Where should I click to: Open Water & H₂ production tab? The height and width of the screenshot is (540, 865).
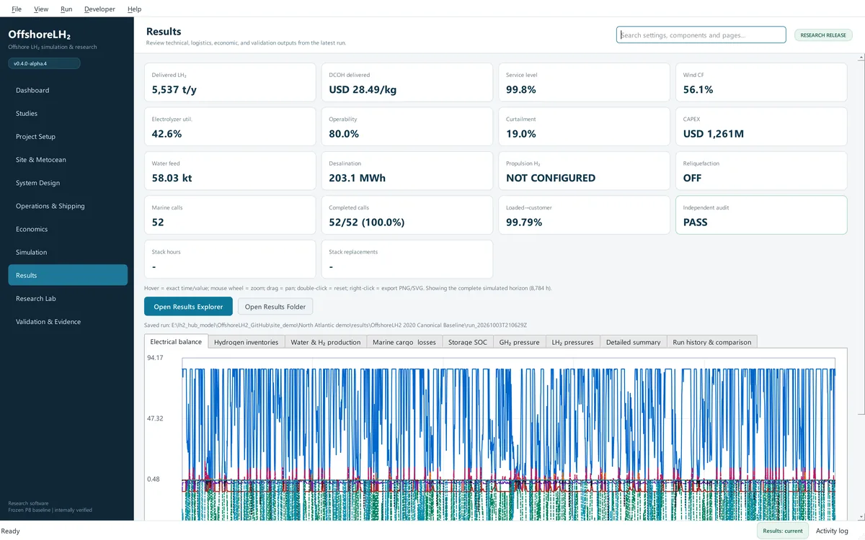click(325, 342)
